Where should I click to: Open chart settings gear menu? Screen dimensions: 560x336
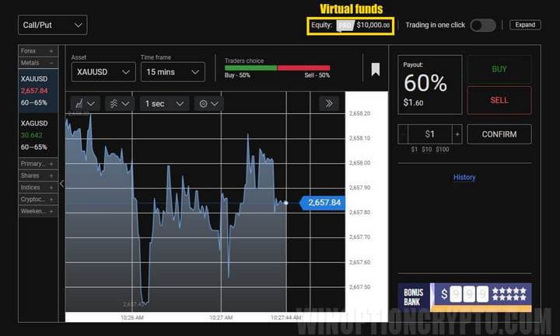[x=209, y=103]
